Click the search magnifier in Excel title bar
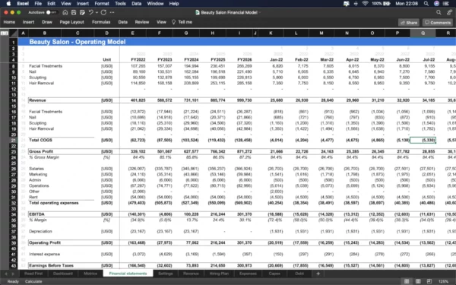Viewport: 456px width, 285px height. tap(439, 12)
